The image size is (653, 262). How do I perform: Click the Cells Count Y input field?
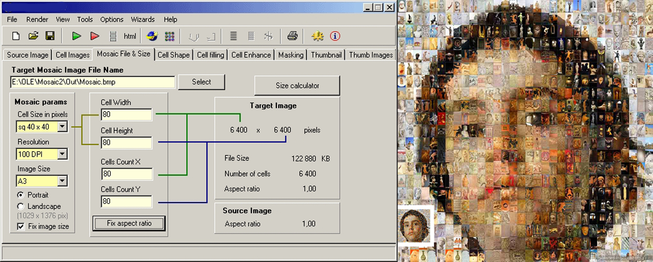(x=126, y=202)
